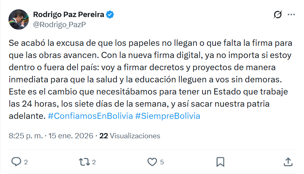Click the 8:25 p. m. timestamp
This screenshot has height=174, width=304.
[25, 136]
